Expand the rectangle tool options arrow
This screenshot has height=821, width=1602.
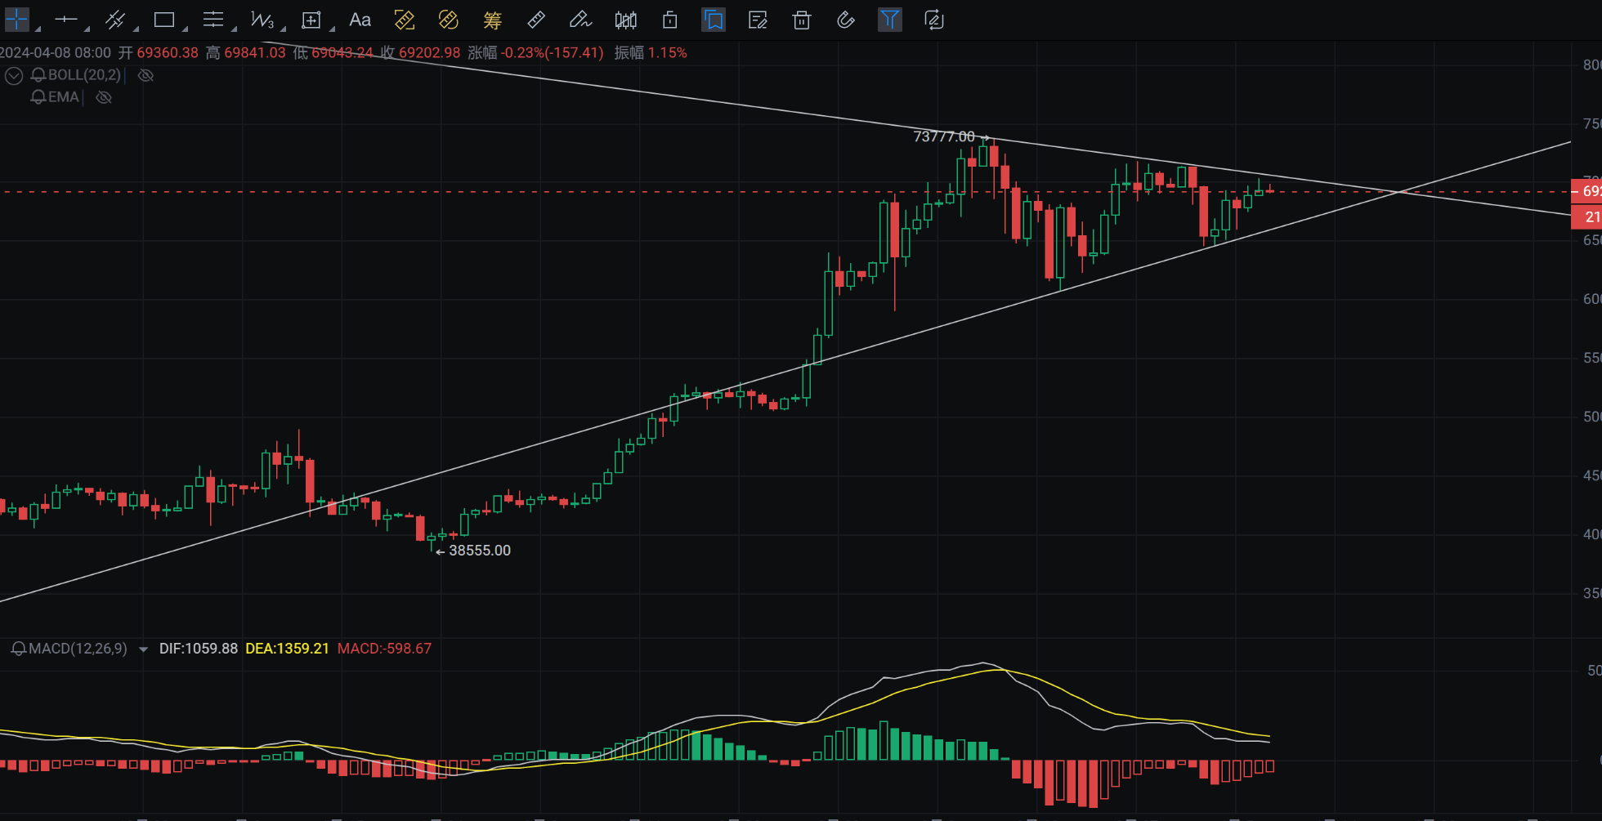point(185,29)
